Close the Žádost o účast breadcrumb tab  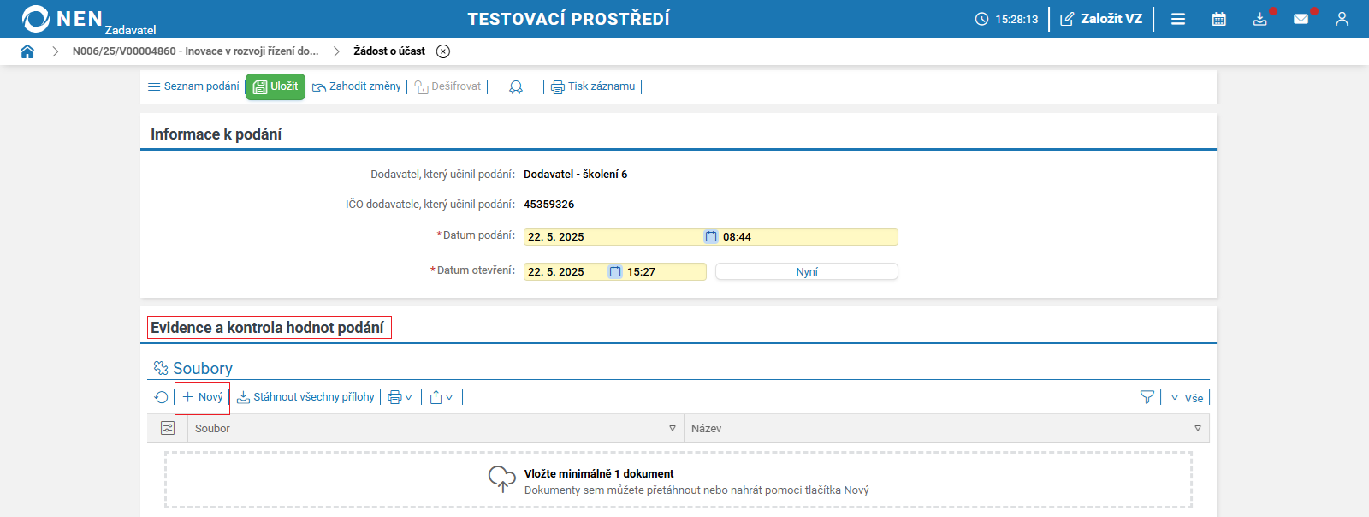point(443,51)
